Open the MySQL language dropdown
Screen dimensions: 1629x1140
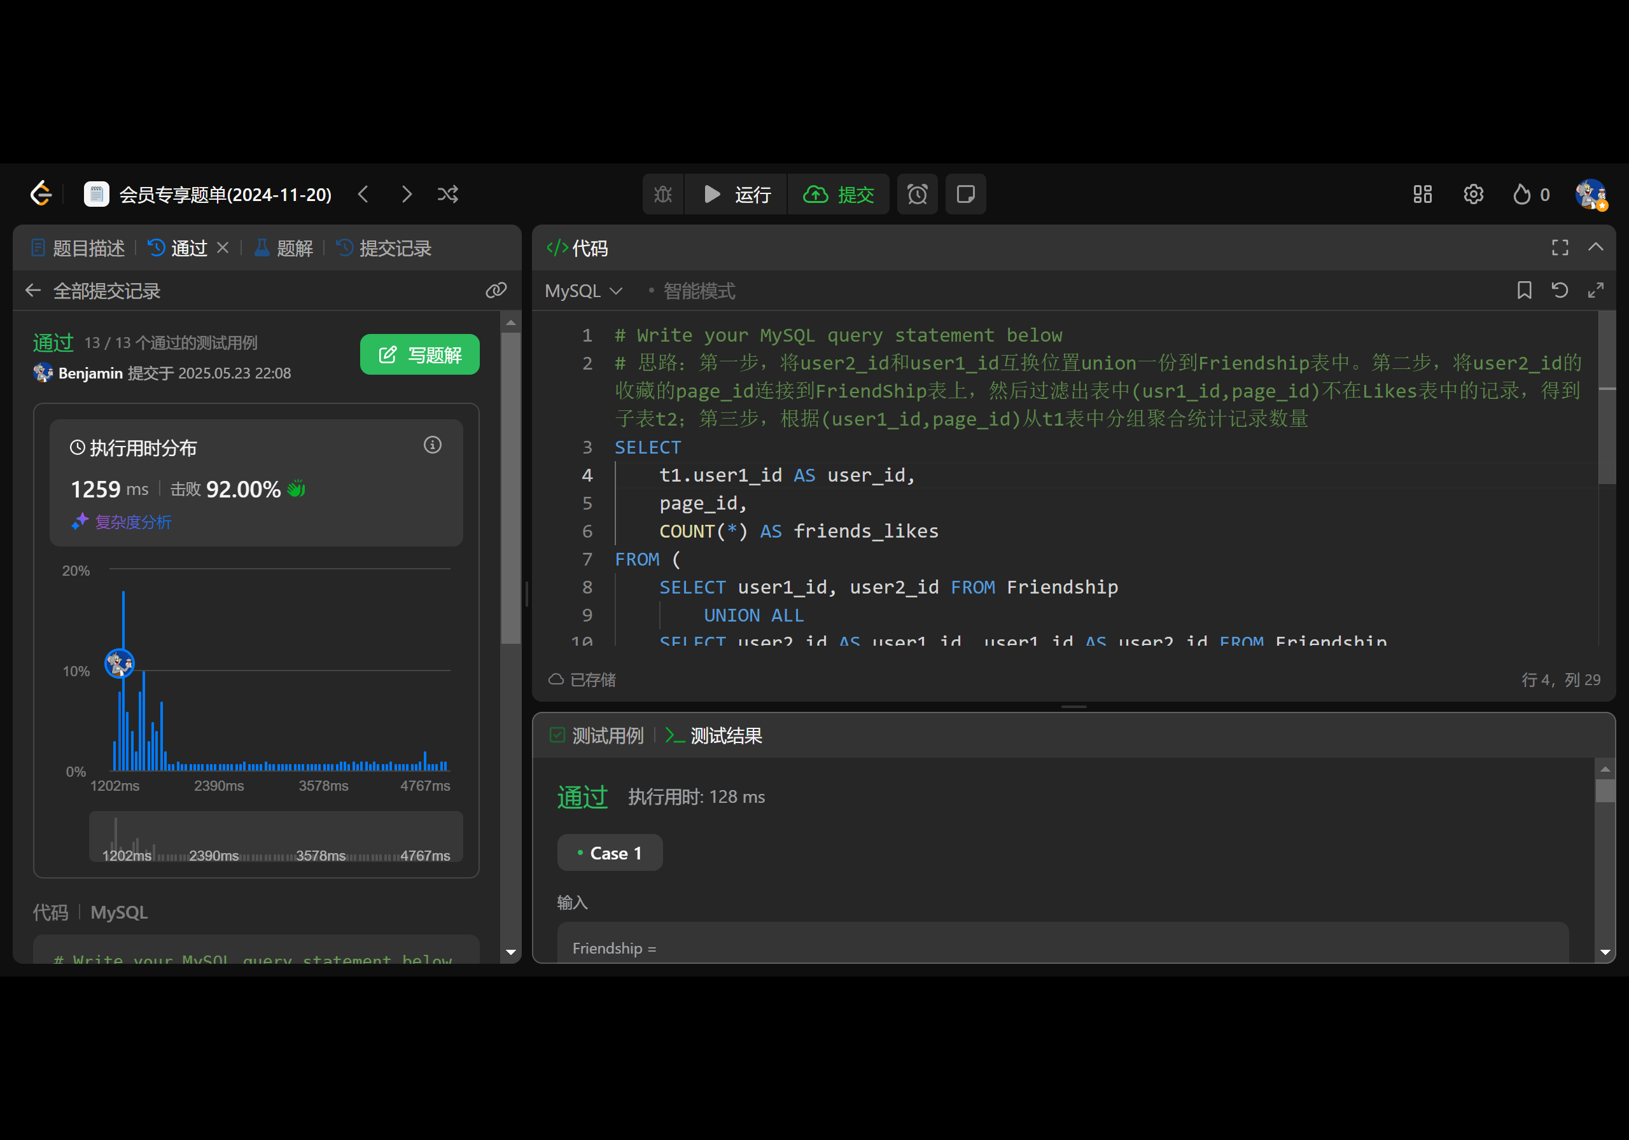click(584, 291)
